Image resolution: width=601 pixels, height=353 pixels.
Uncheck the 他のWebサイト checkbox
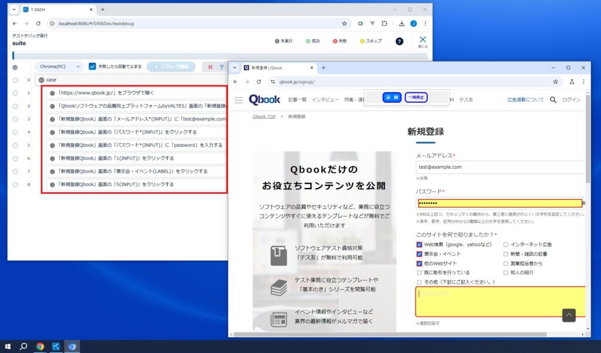[419, 264]
